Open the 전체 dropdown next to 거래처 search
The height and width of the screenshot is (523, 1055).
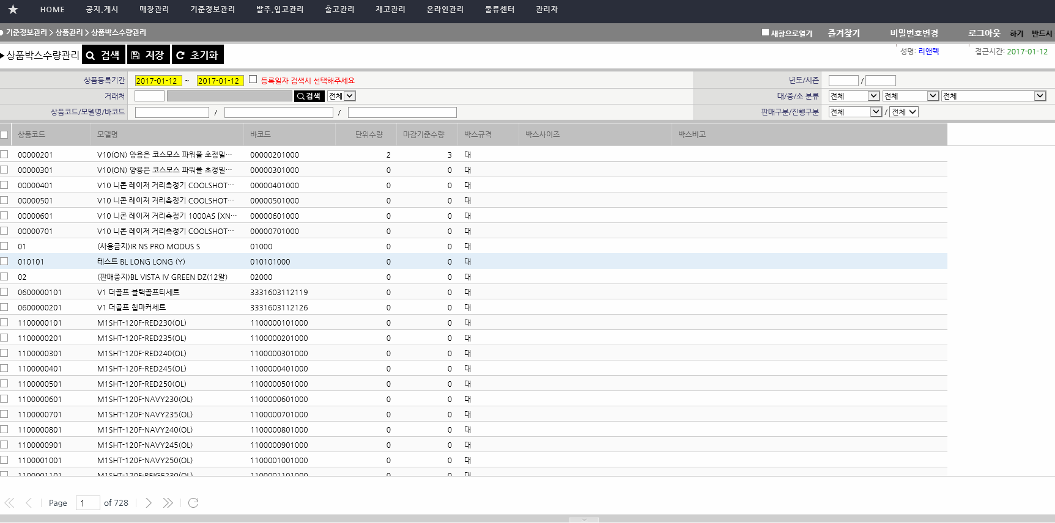pos(341,96)
